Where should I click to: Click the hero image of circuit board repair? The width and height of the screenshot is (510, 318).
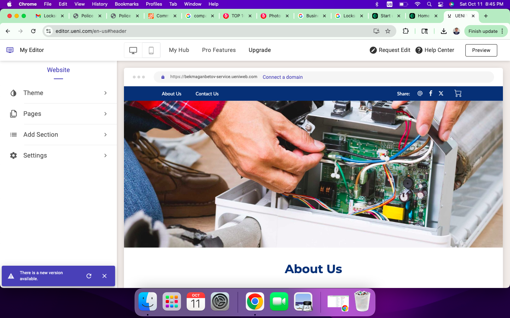(313, 174)
